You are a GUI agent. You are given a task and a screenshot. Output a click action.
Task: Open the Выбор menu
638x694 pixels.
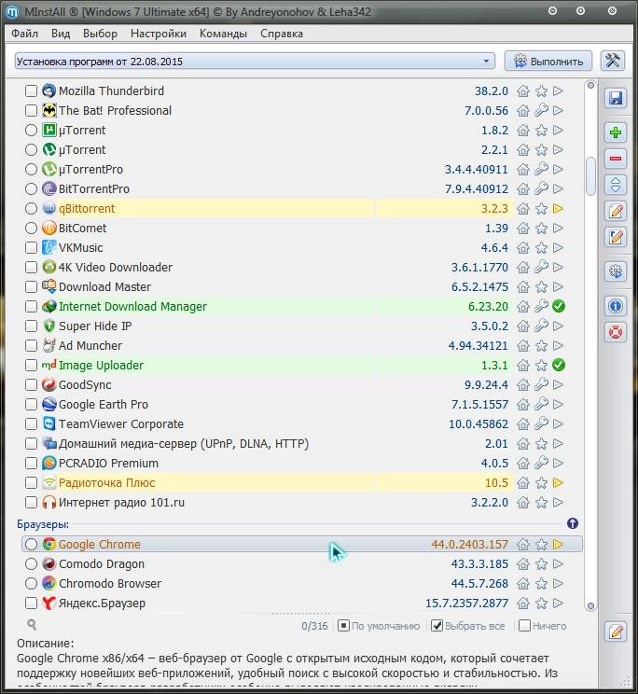tap(100, 34)
